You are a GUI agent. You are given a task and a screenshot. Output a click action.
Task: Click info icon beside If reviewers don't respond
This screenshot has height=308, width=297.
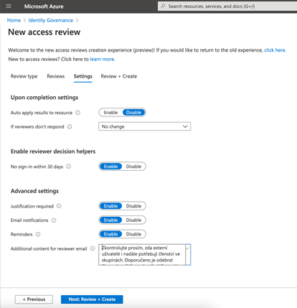[x=70, y=127]
